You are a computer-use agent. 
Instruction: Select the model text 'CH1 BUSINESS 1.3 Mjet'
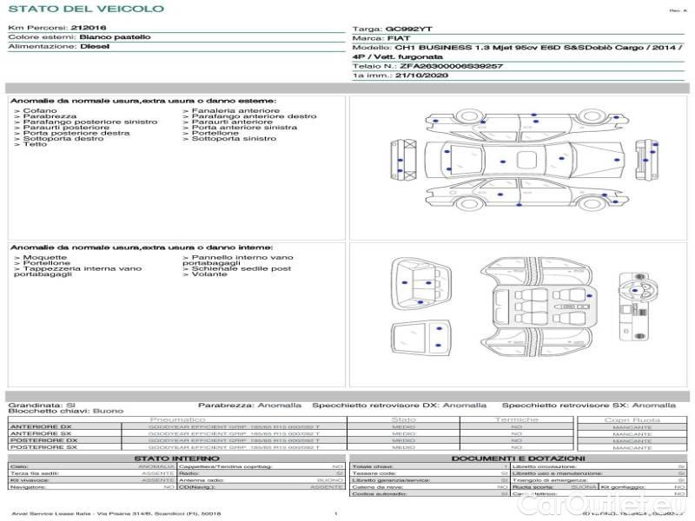453,48
